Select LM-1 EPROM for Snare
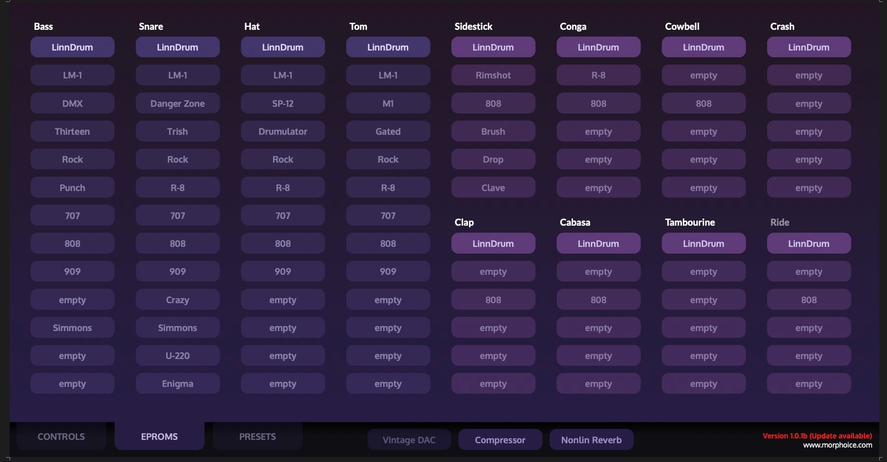This screenshot has width=887, height=462. 178,75
